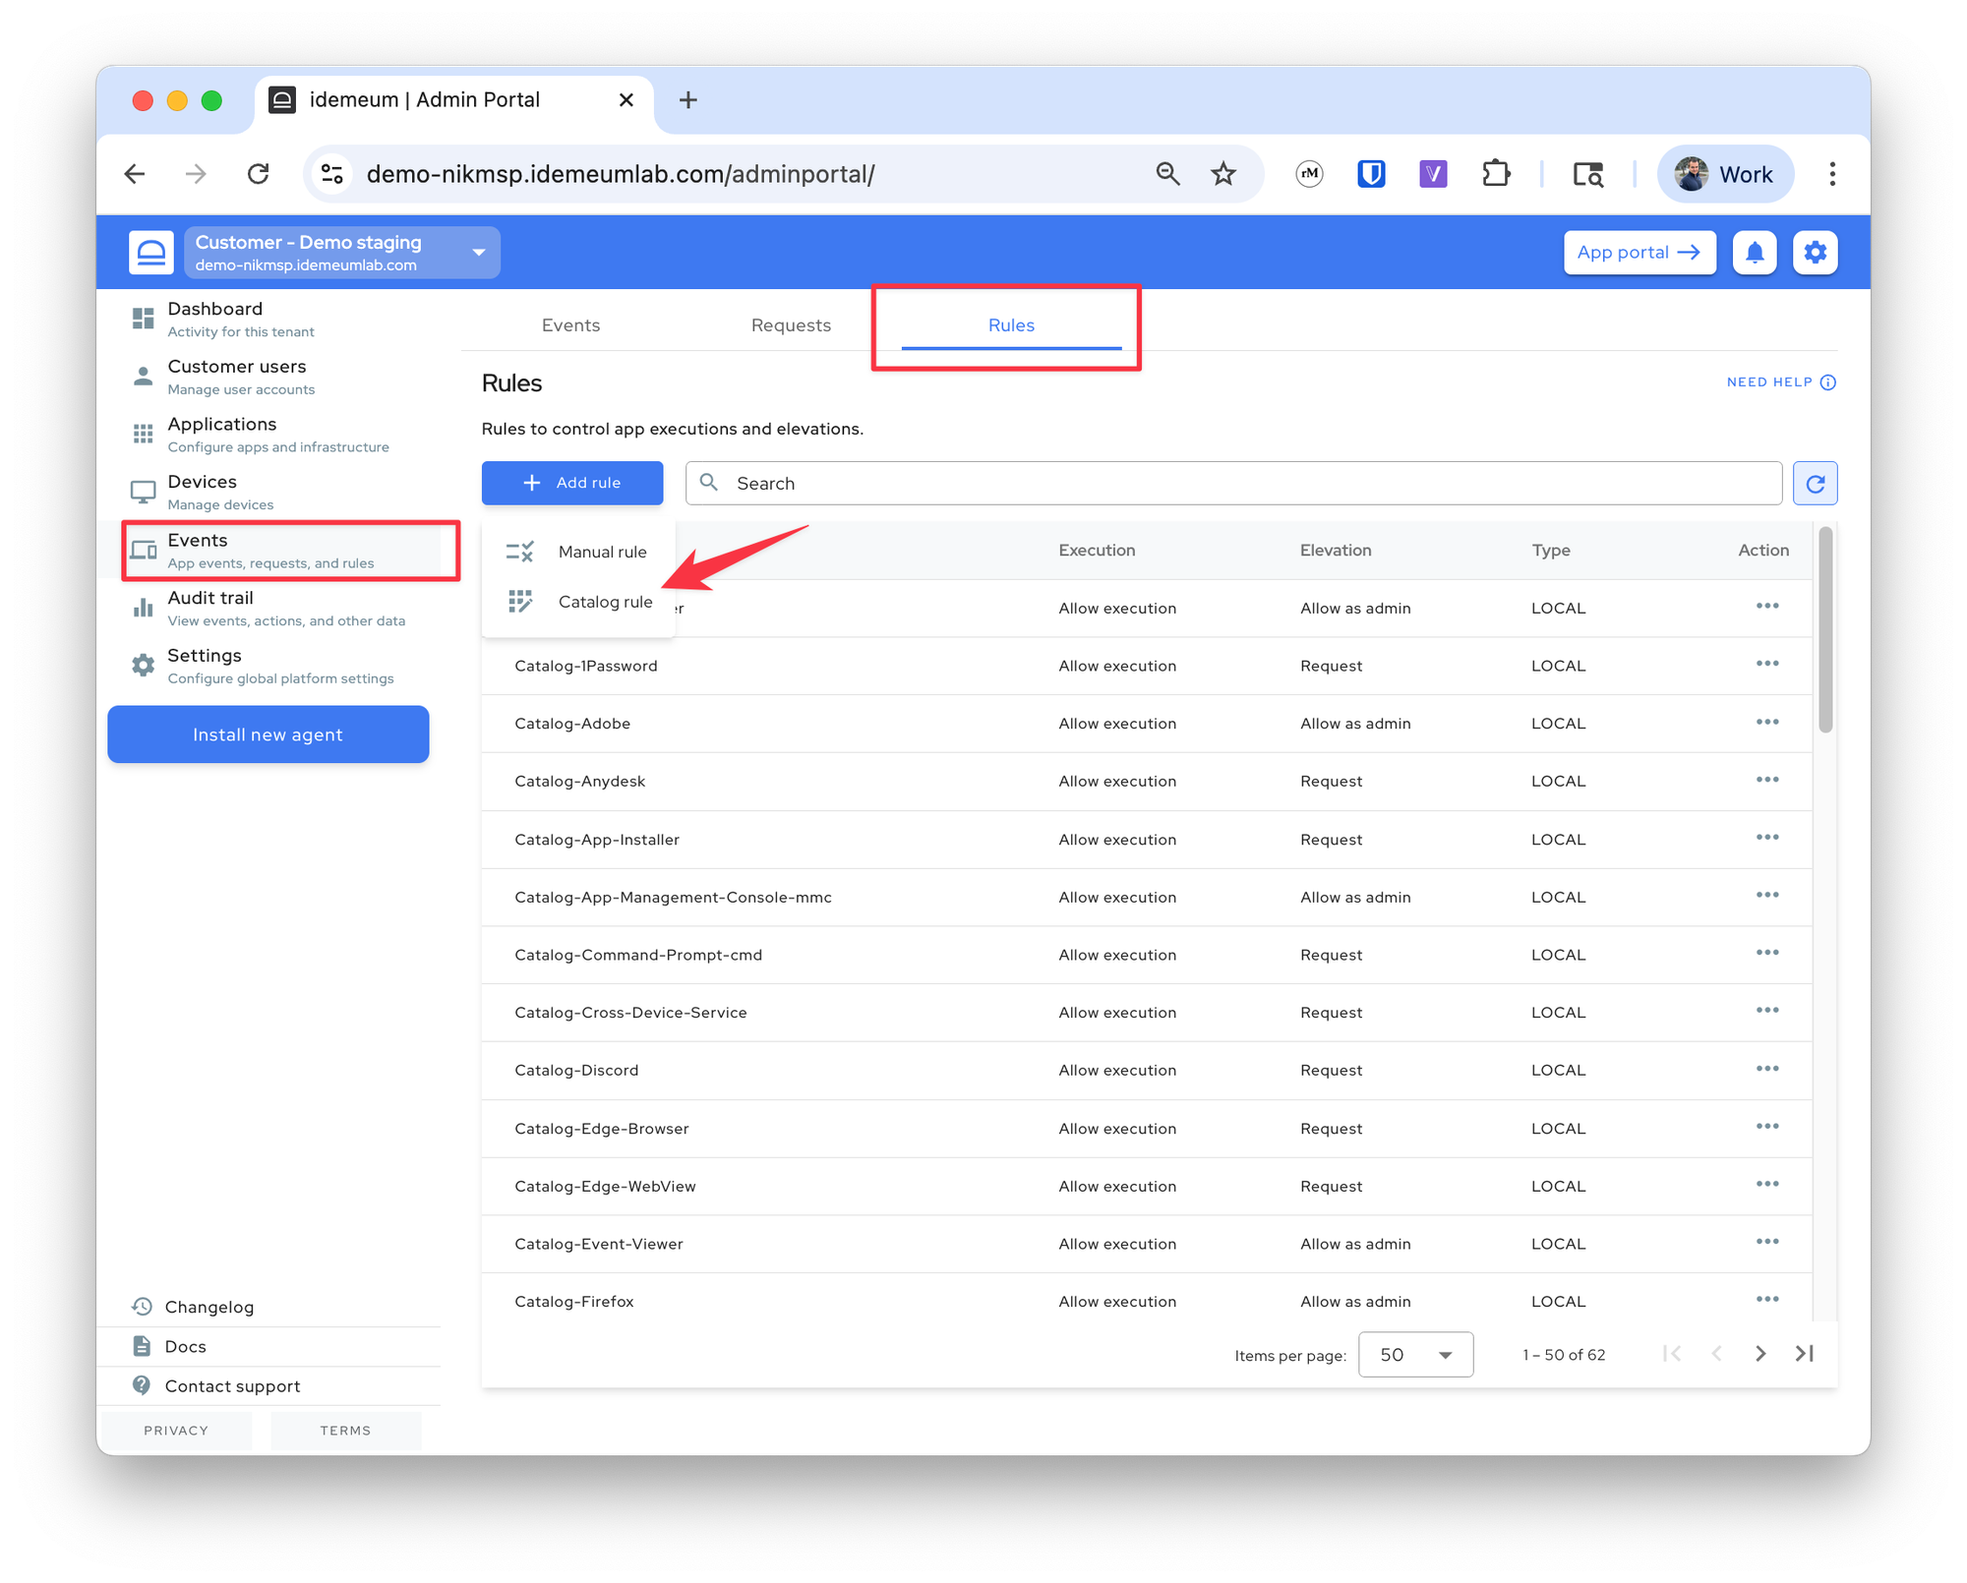Select the Rules tab

[1011, 325]
